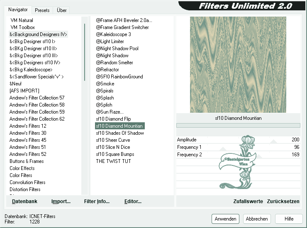The image size is (307, 228).
Task: Select Andrew's Filter Collection 59
Action: (x=37, y=112)
